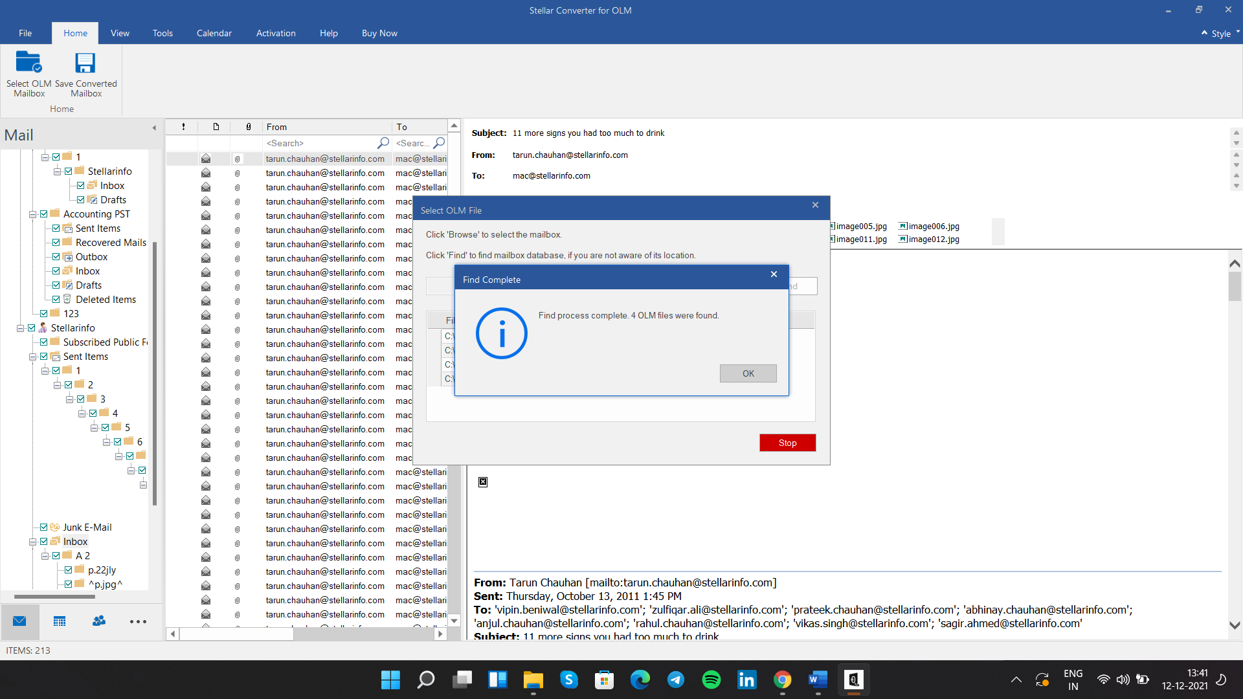
Task: Open LinkedIn from taskbar
Action: (746, 680)
